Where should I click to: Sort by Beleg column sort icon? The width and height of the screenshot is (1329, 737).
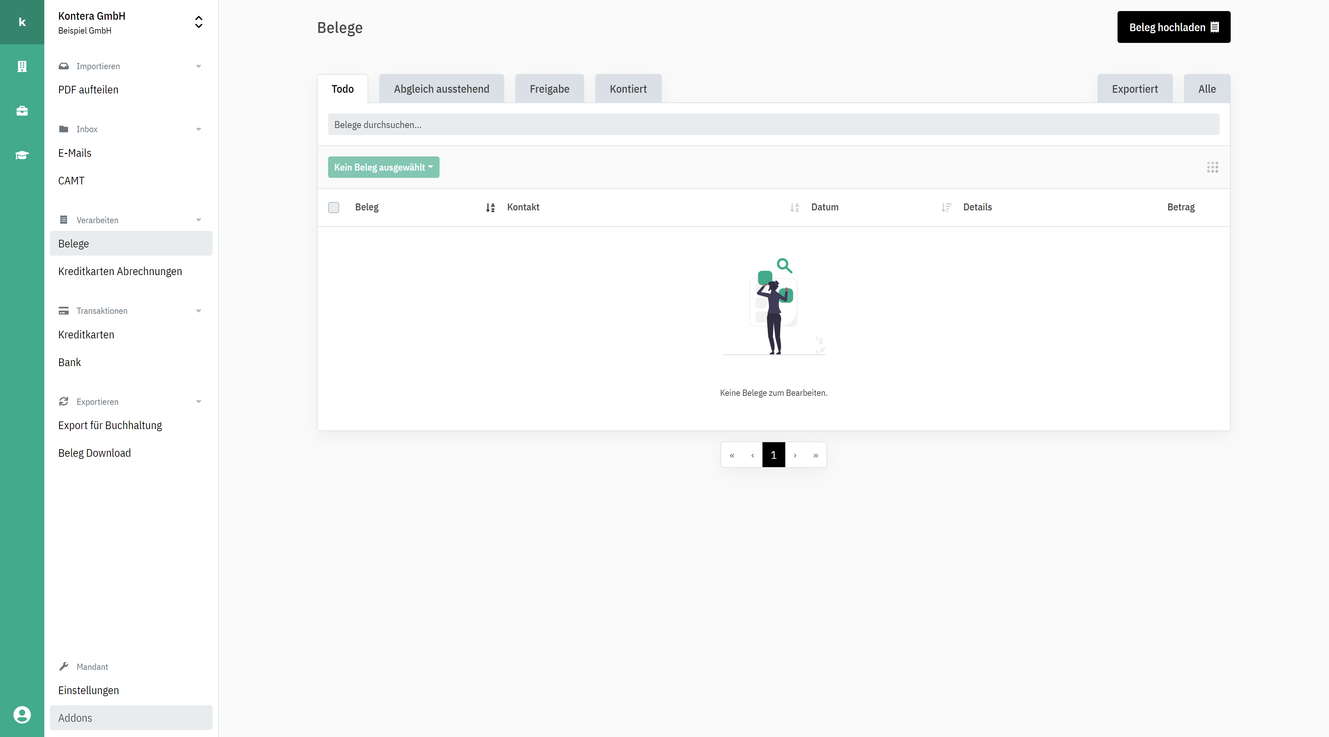490,207
